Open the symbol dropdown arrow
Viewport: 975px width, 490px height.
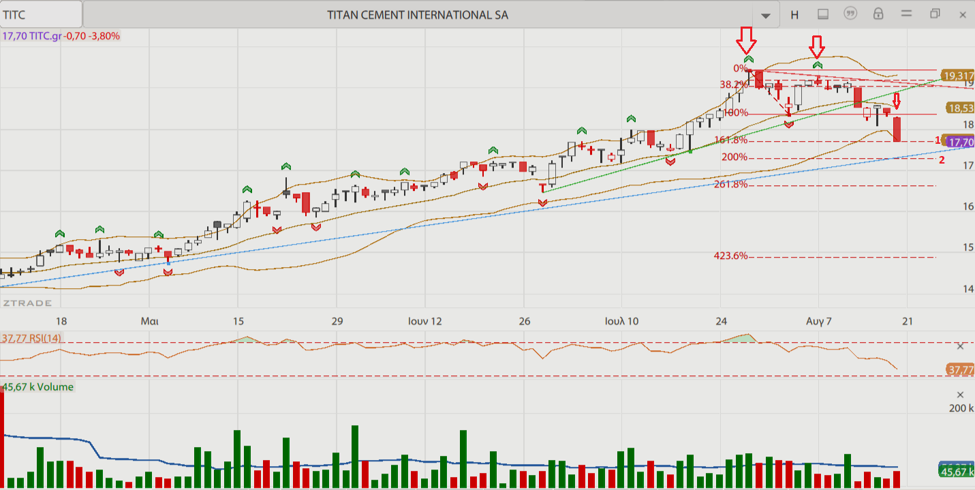tap(766, 15)
